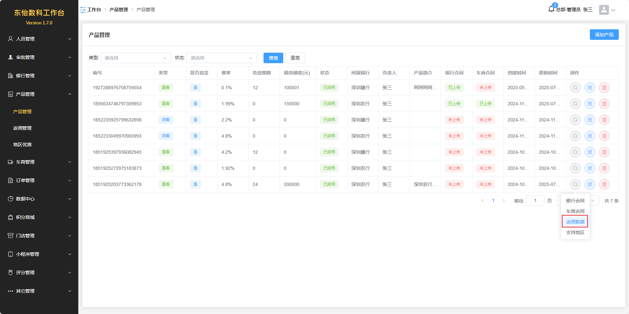Click next page arrow in pagination

(503, 200)
